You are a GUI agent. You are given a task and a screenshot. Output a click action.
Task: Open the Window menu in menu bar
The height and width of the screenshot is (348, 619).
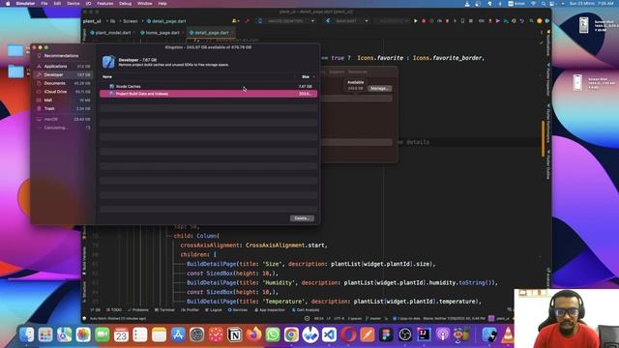click(144, 4)
